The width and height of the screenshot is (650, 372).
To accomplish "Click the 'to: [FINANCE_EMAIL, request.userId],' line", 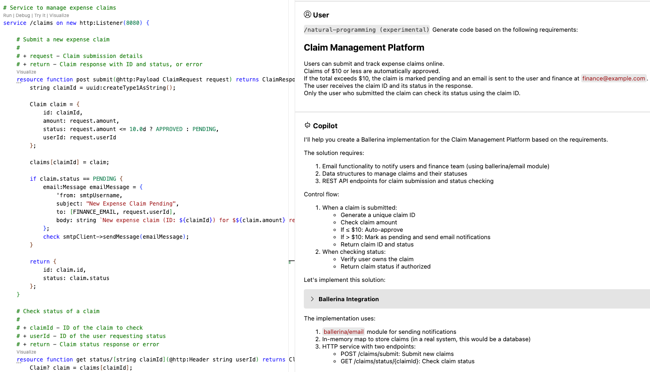I will tap(116, 212).
